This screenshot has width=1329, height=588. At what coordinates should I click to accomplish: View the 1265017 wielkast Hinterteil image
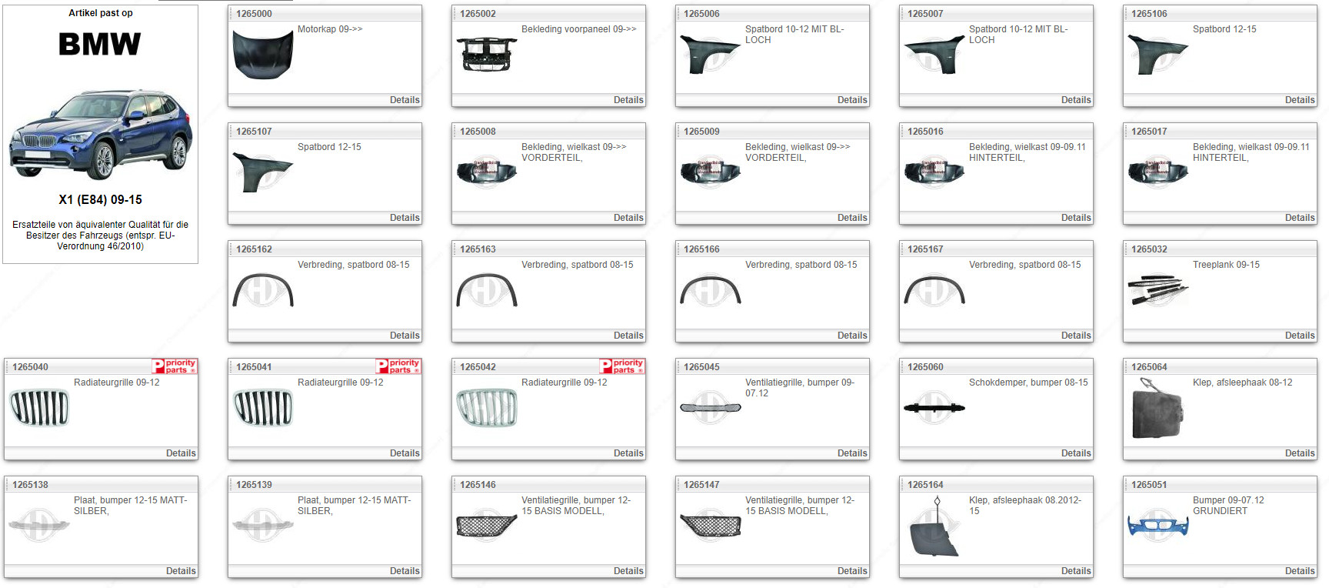(1158, 172)
